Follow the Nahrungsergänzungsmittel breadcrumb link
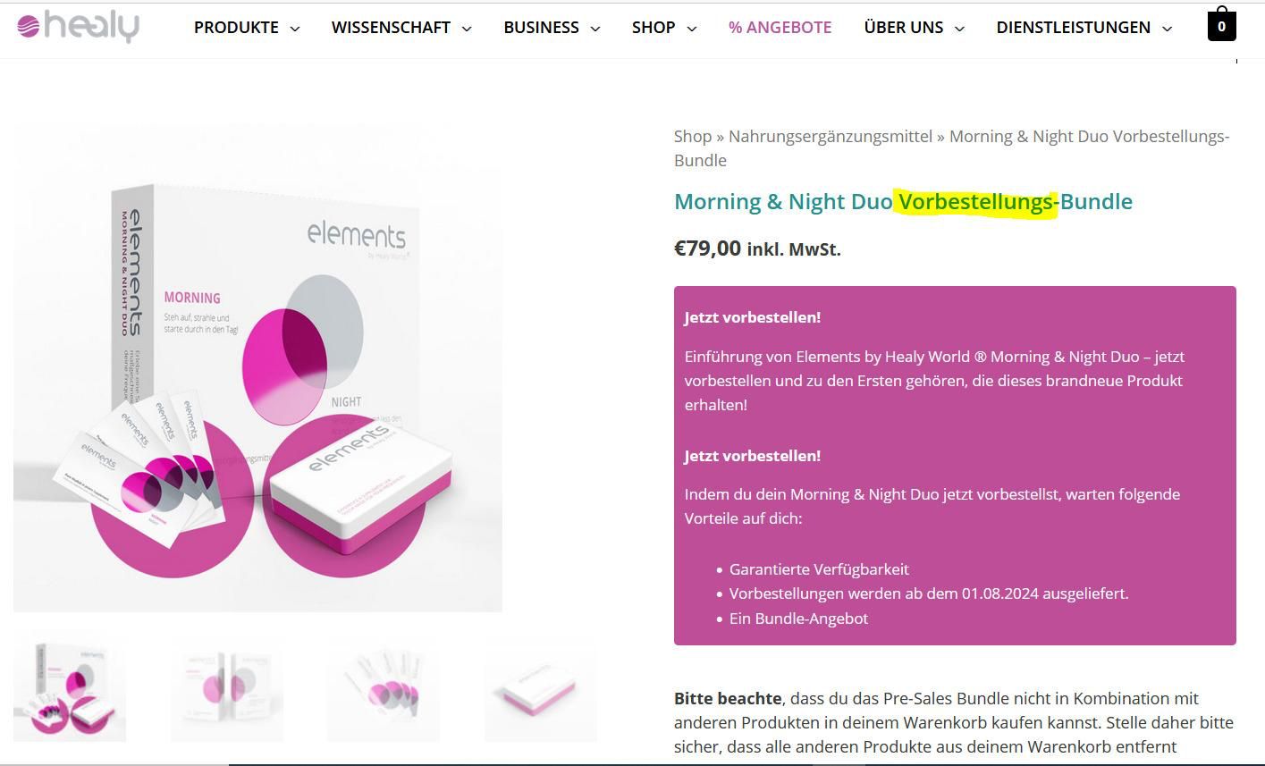 pyautogui.click(x=831, y=136)
